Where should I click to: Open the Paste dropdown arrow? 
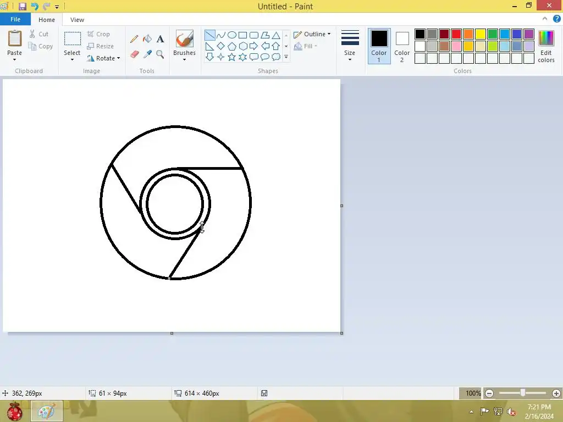tap(14, 59)
